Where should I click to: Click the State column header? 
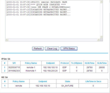tap(68, 81)
